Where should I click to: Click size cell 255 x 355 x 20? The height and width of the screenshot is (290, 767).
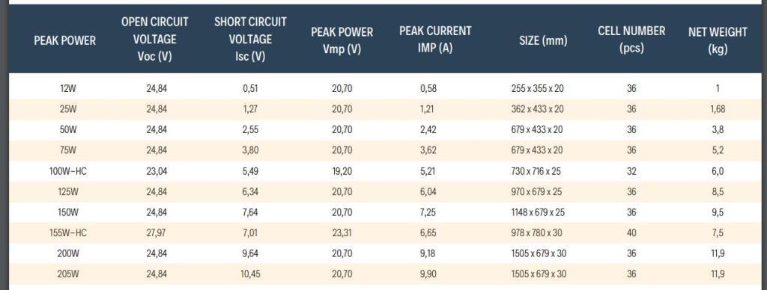click(x=537, y=88)
